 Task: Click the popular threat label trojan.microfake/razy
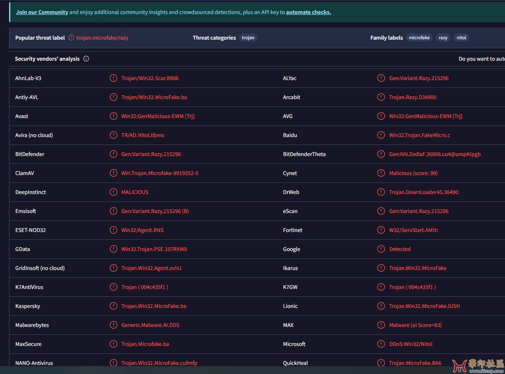click(102, 38)
